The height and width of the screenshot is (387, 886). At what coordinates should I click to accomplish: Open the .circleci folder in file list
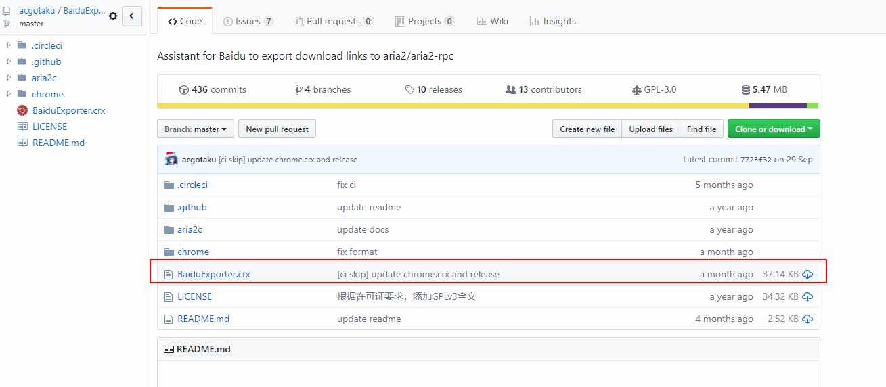192,185
